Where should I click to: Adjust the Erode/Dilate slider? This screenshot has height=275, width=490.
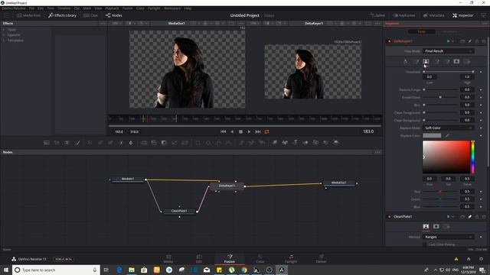pyautogui.click(x=441, y=97)
